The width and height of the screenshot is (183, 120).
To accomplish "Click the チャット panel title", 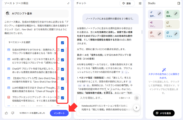I will 81,3.
